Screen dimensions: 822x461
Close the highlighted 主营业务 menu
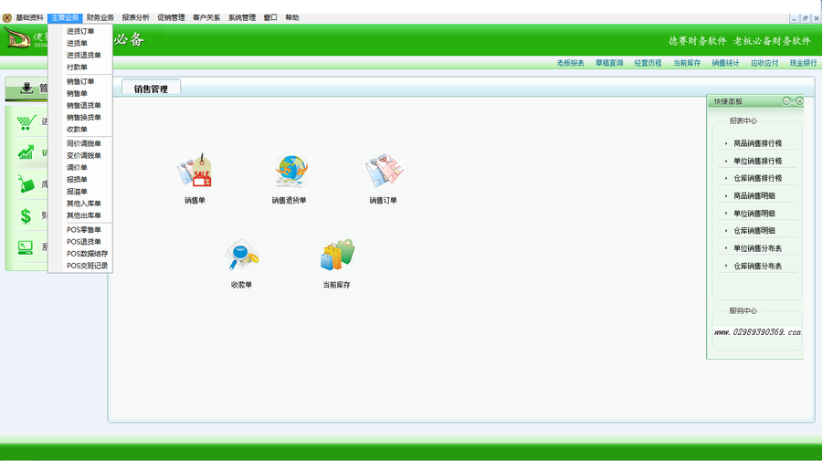[65, 18]
